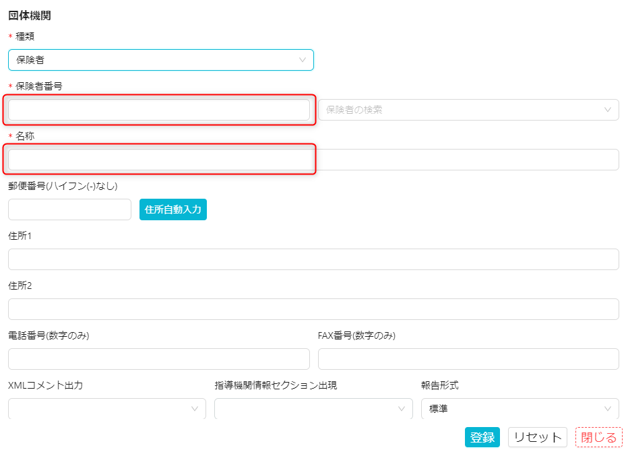Click the 電話番号 phone number field
The width and height of the screenshot is (628, 454).
point(159,359)
